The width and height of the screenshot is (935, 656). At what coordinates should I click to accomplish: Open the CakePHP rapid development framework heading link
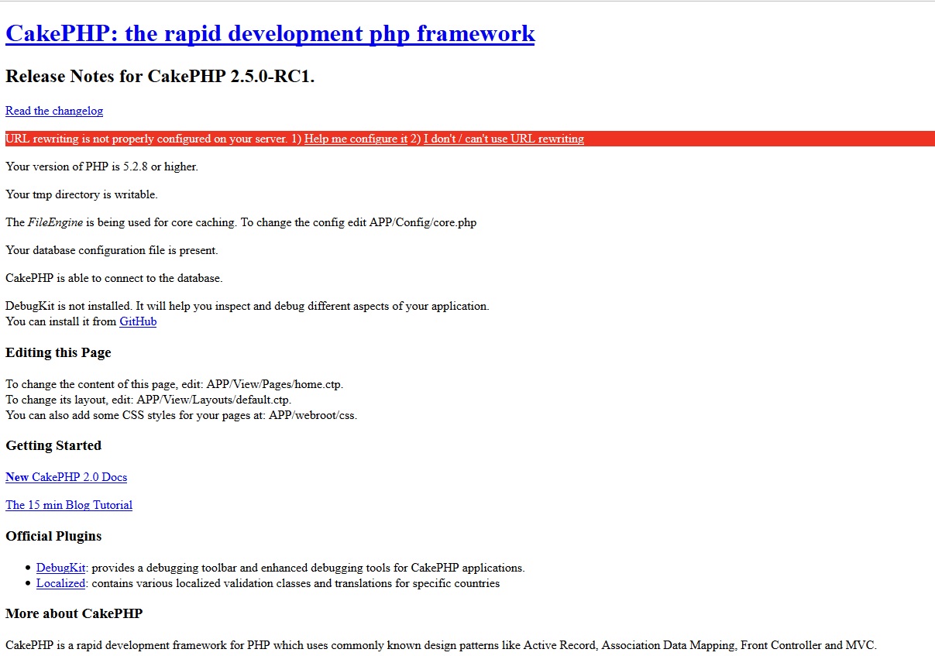(270, 34)
